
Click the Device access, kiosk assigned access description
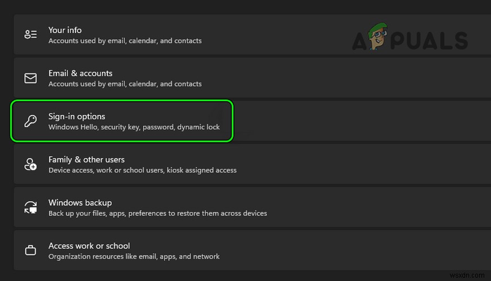142,170
